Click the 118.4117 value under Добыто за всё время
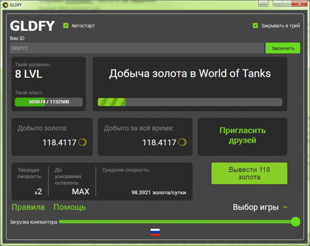Viewport: 310px width, 246px height. pyautogui.click(x=159, y=143)
